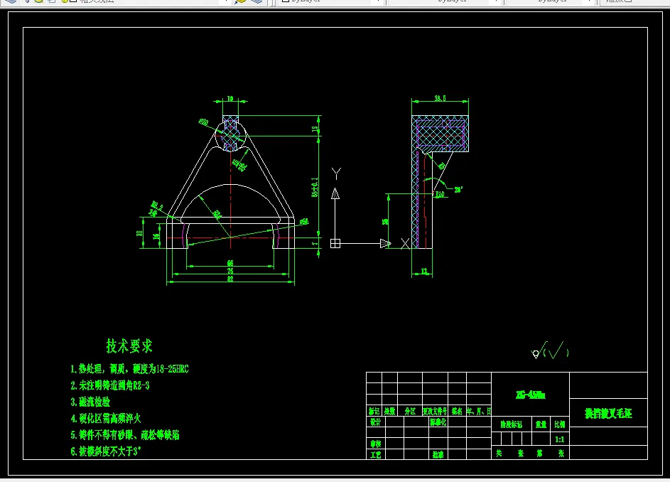
Task: Click the 处数 cell in revision table
Action: click(x=389, y=411)
